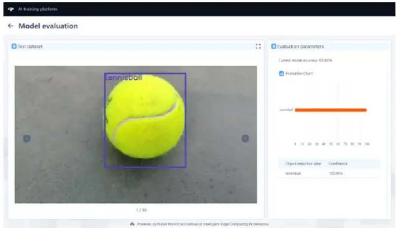
Task: Show the previous test image
Action: 27,138
